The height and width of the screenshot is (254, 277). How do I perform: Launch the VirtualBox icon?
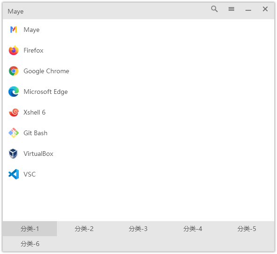point(14,154)
